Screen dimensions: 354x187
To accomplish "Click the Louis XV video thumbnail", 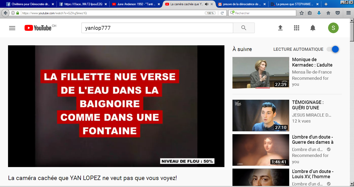I will (x=261, y=177).
